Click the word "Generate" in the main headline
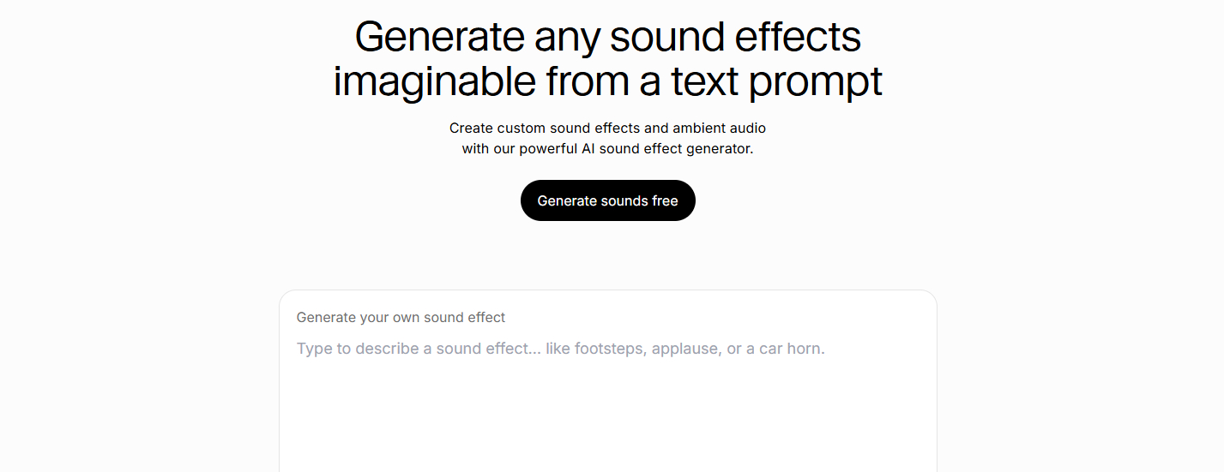This screenshot has height=472, width=1224. (439, 38)
